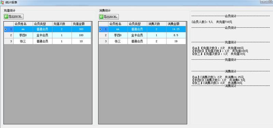Click the member count summary line 5人
Image resolution: width=273 pixels, height=128 pixels.
click(212, 22)
